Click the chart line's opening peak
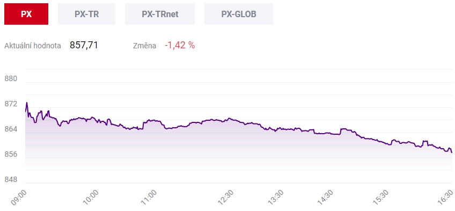Screen dimensions: 455x211 pyautogui.click(x=27, y=103)
